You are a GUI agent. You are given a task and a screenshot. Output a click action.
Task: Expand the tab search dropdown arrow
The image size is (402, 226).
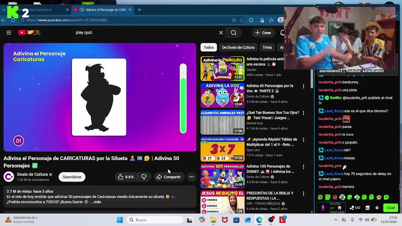click(x=3, y=10)
